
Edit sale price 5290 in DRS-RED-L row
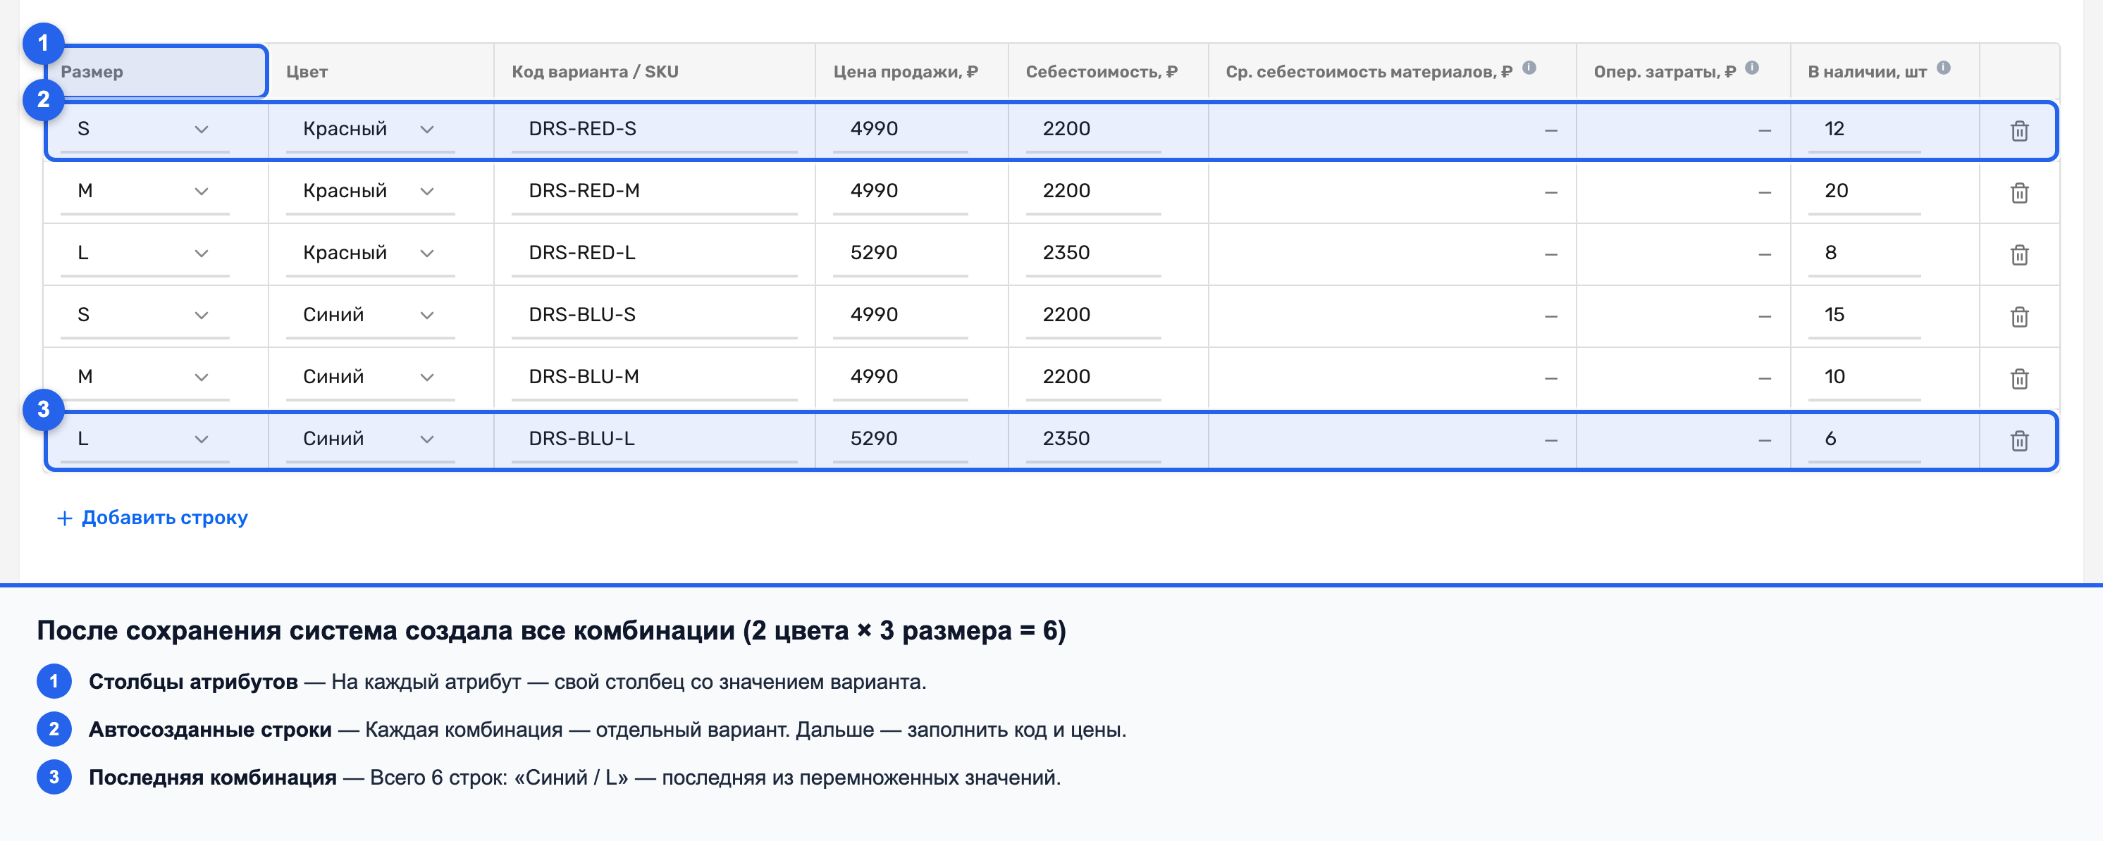901,253
